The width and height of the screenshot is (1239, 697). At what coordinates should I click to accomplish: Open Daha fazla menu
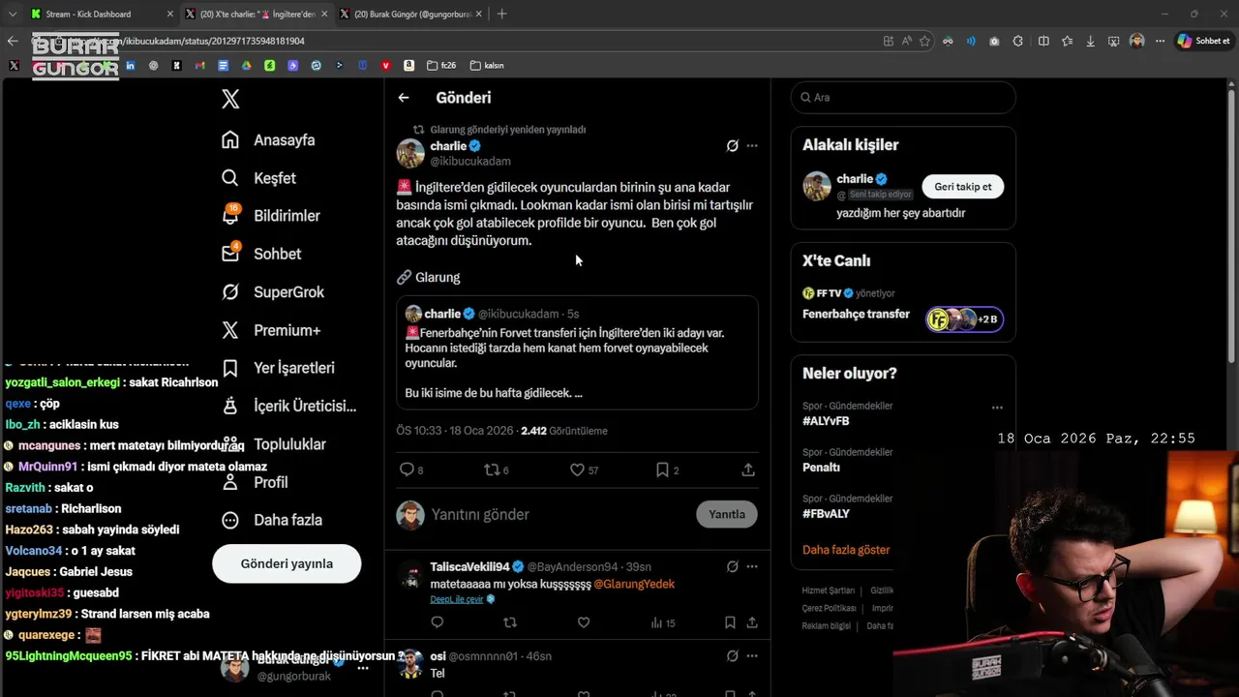point(271,520)
